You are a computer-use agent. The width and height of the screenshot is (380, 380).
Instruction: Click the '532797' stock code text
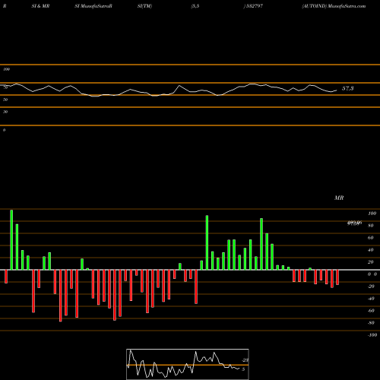pos(254,6)
